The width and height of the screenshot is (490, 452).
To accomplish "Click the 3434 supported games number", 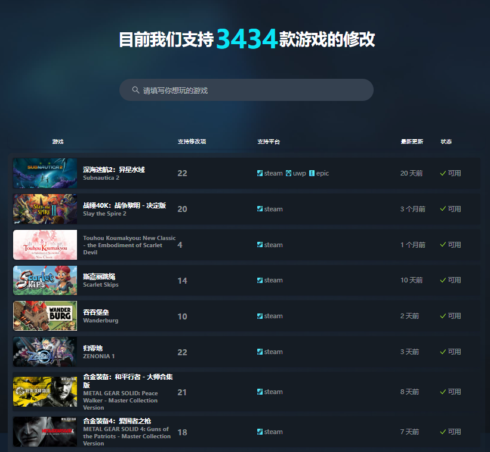I will click(x=246, y=39).
